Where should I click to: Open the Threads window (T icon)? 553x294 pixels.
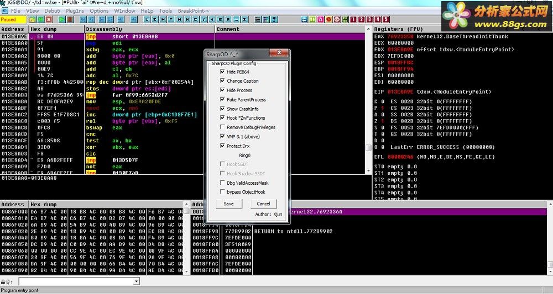coord(171,19)
